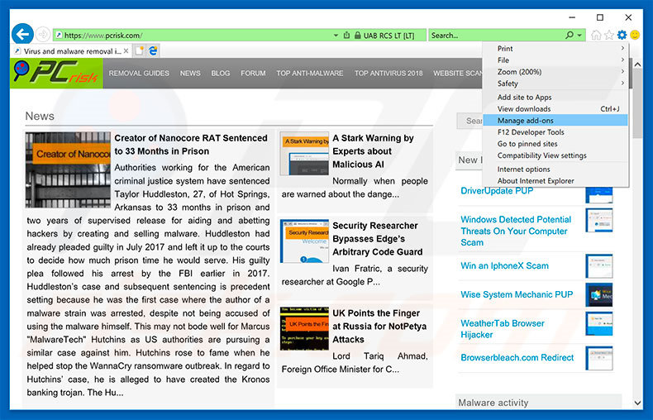Click the Nanocore RAT article thumbnail
The height and width of the screenshot is (420, 653).
(x=67, y=169)
